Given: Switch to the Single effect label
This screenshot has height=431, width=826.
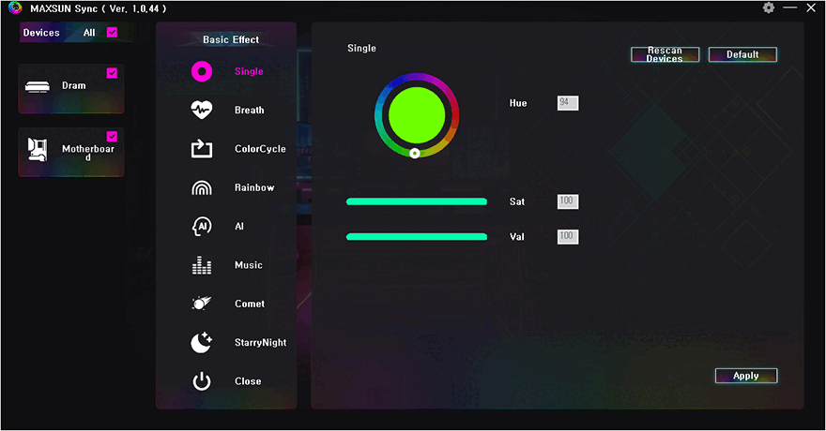Looking at the screenshot, I should [x=249, y=71].
